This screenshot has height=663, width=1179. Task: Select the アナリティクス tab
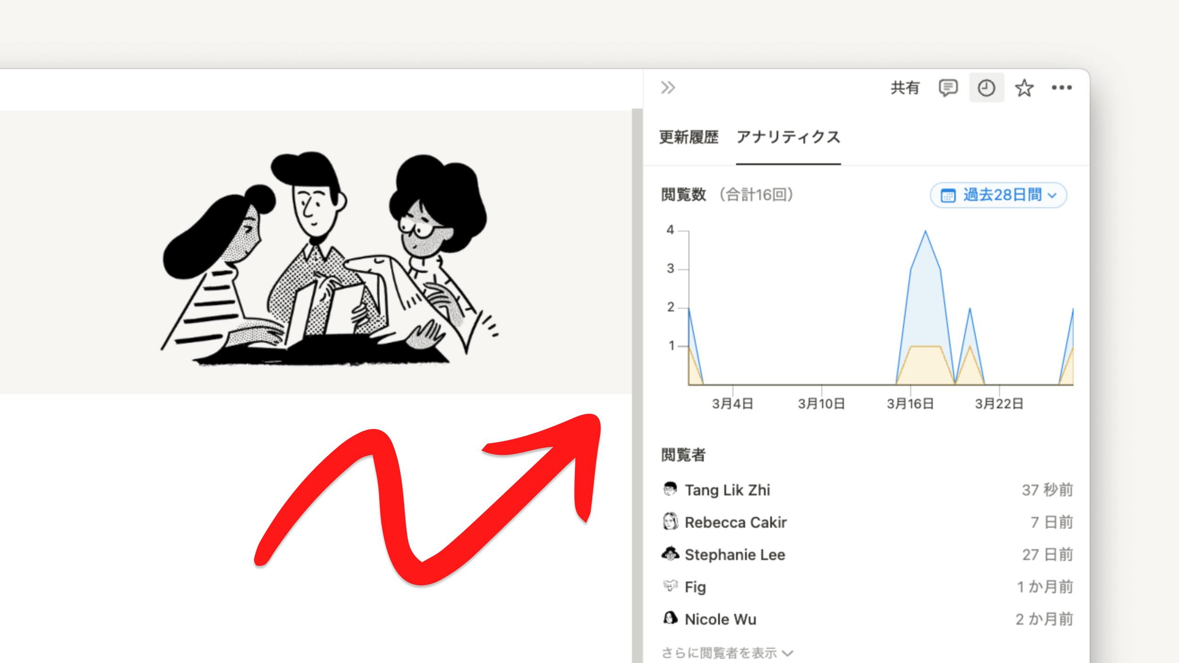pos(788,137)
